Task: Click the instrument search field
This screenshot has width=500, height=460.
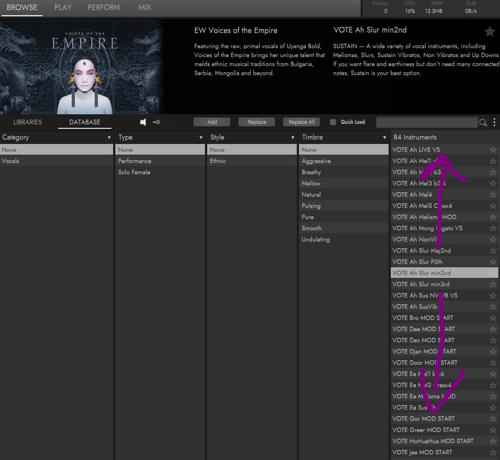Action: click(x=427, y=122)
